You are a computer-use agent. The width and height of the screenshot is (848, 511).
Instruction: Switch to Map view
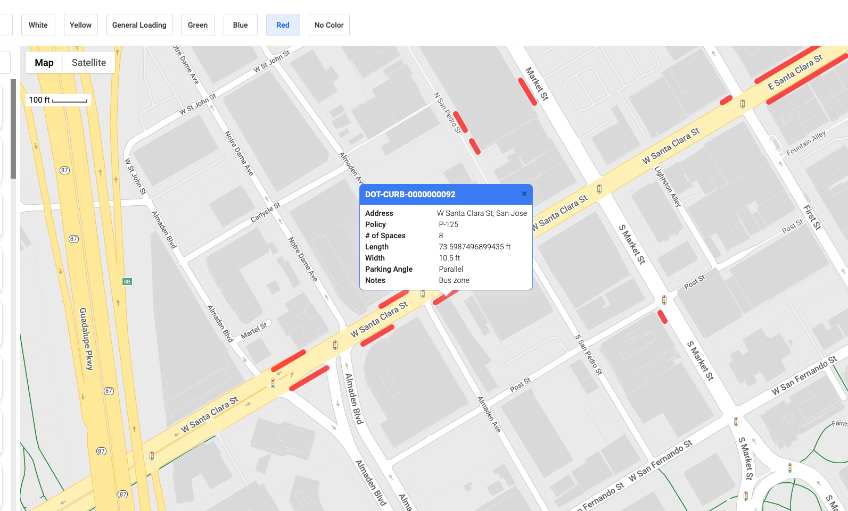(44, 62)
